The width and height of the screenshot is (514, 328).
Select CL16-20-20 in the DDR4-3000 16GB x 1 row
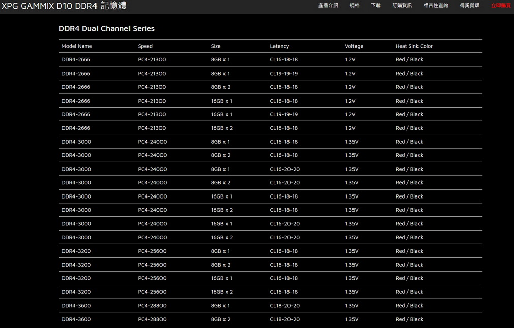pyautogui.click(x=285, y=224)
